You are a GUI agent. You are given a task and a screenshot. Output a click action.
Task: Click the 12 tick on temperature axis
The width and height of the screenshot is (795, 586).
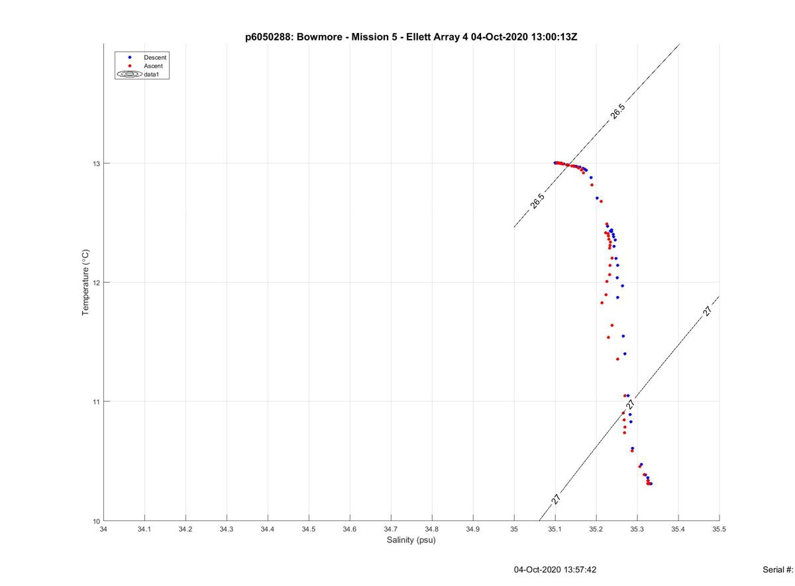[97, 283]
